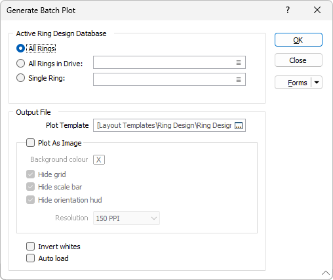The image size is (333, 280).
Task: Open the Background colour swatch
Action: tap(99, 159)
